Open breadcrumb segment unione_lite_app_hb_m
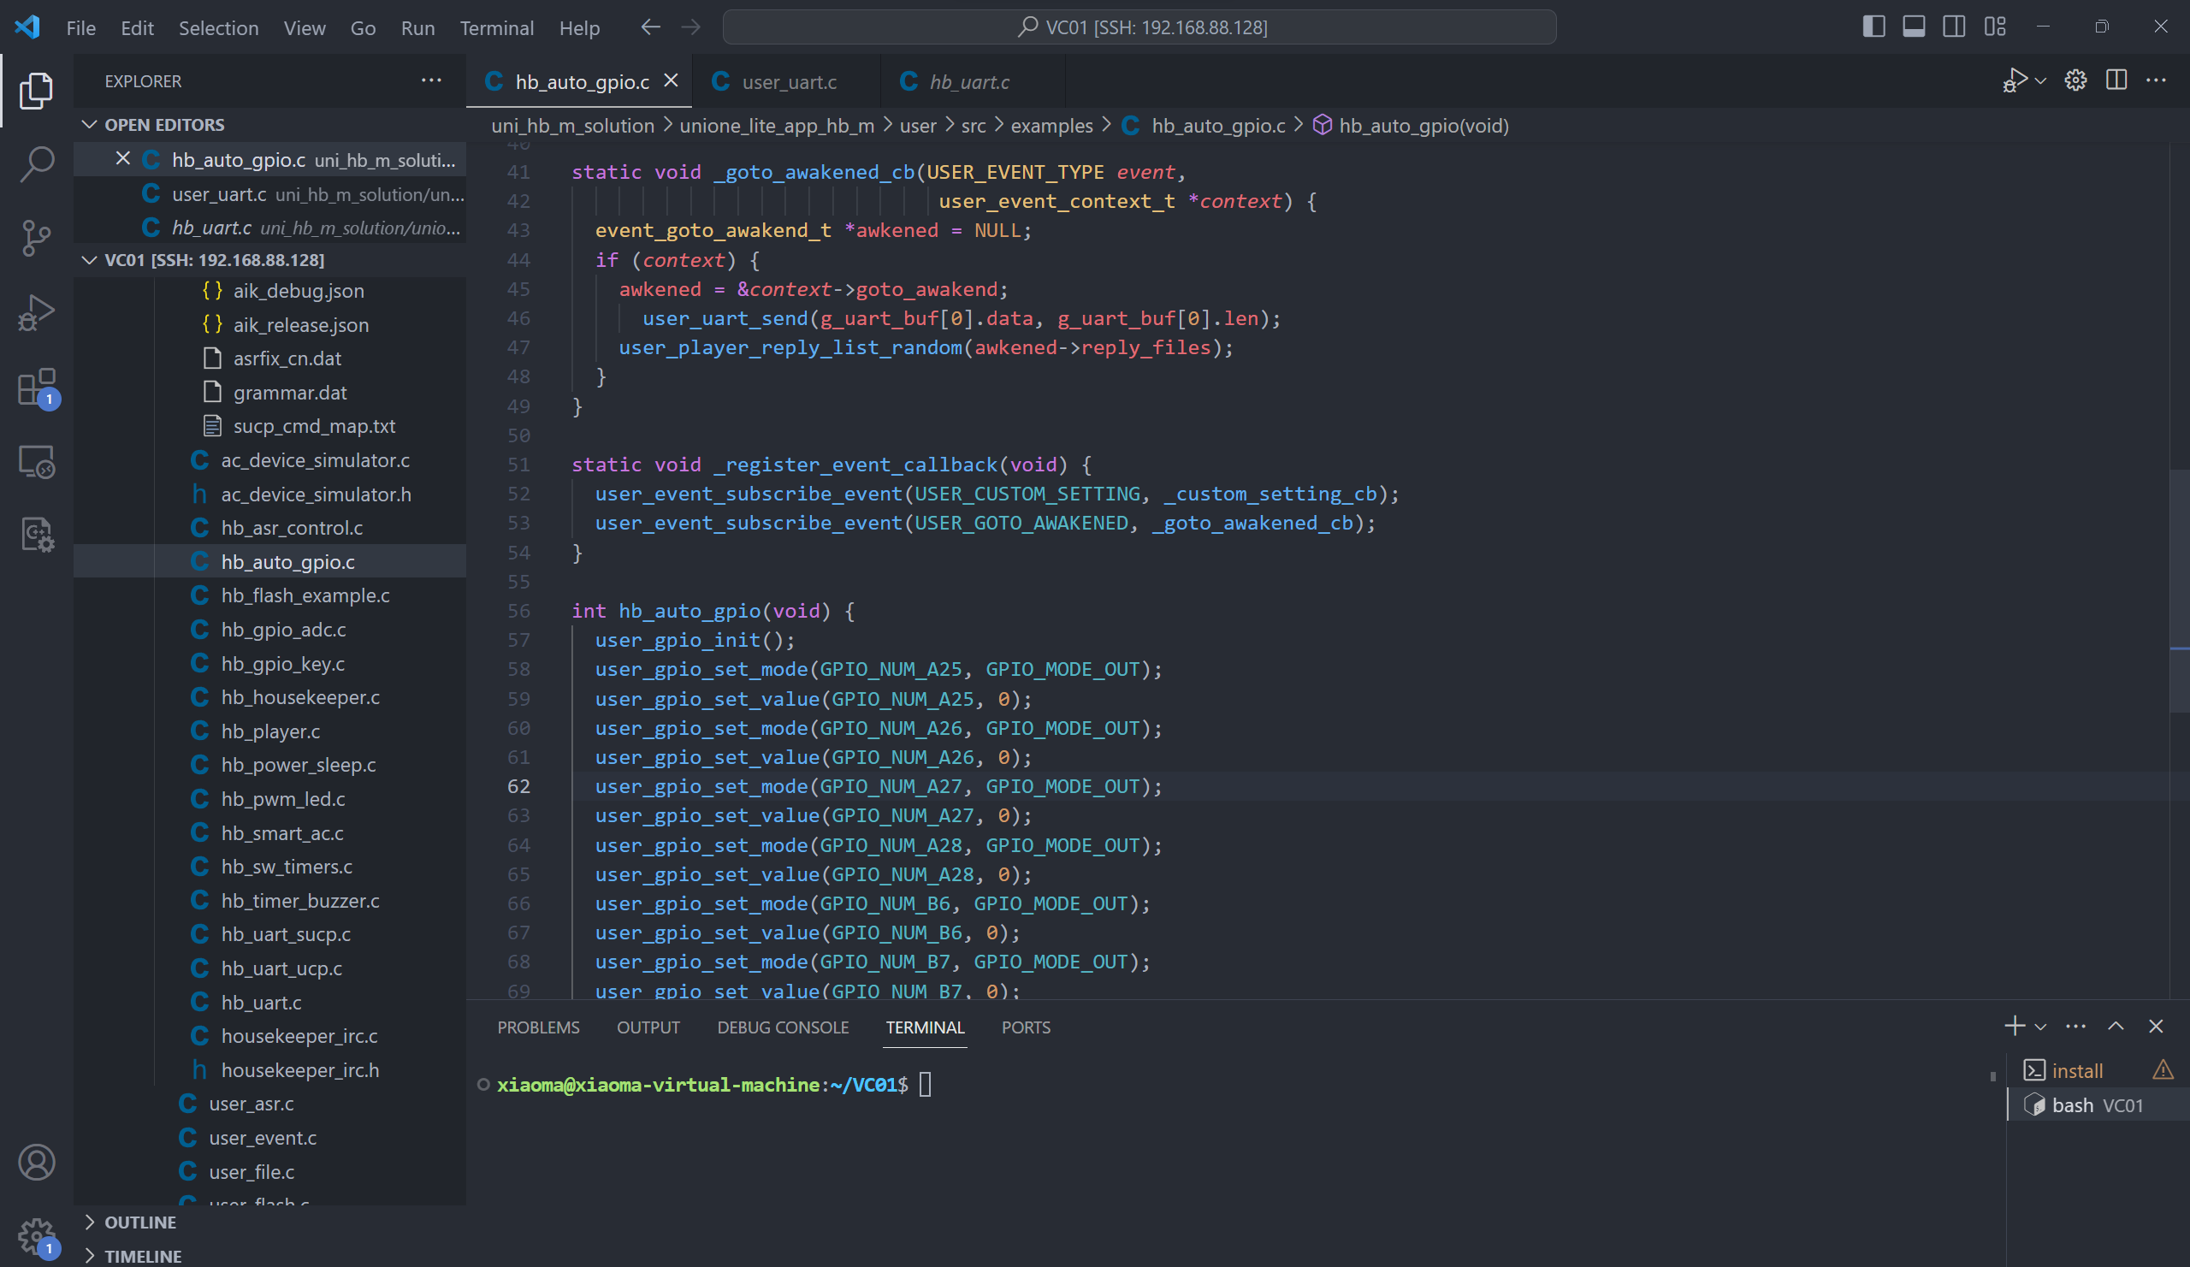 click(777, 126)
